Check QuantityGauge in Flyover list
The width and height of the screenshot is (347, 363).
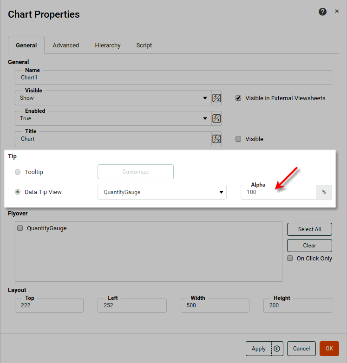click(20, 228)
